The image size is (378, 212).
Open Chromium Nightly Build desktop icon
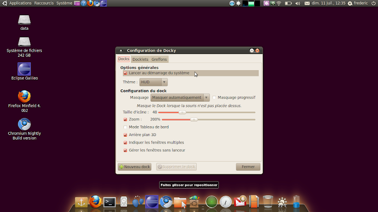tap(24, 129)
